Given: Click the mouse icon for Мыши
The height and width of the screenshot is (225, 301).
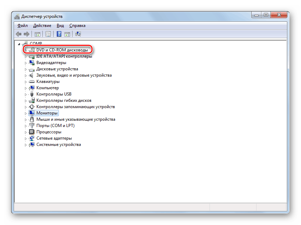Looking at the screenshot, I should click(x=32, y=119).
